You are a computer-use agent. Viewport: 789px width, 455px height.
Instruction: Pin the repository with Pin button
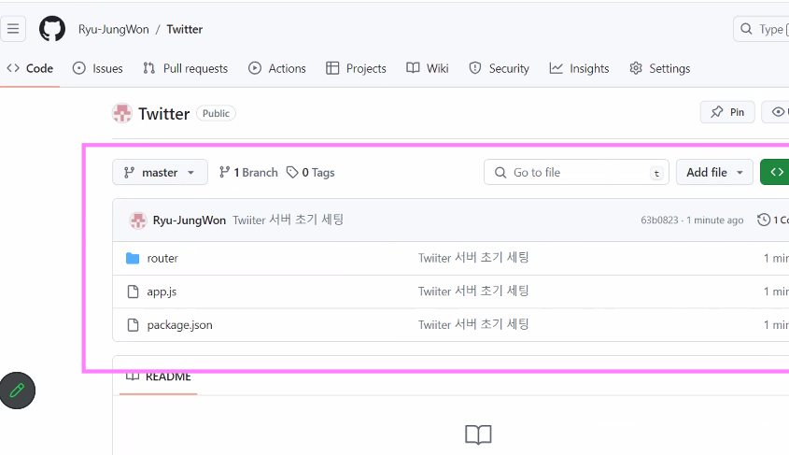point(727,112)
